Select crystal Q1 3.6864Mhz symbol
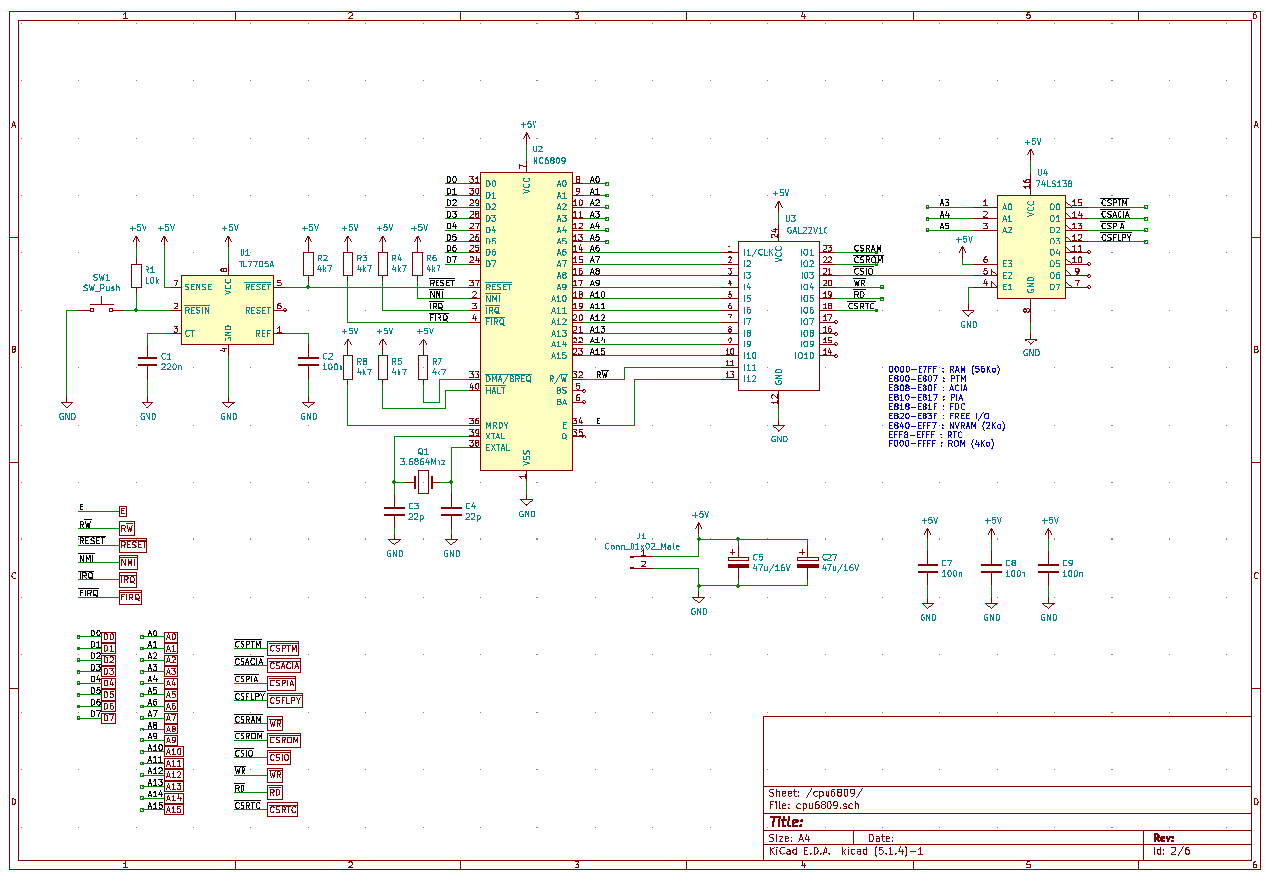 point(424,482)
